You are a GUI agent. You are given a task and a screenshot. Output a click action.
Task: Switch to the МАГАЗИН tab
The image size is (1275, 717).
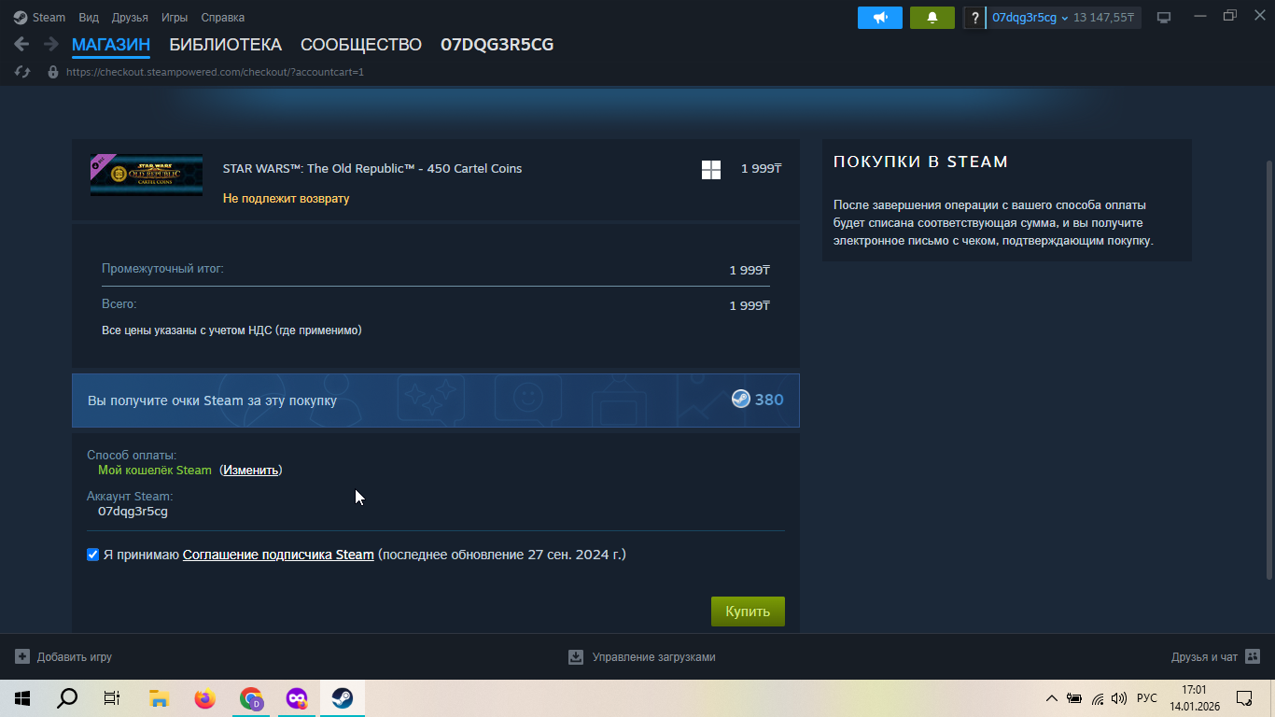click(111, 45)
